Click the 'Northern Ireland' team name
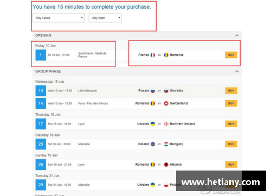 [182, 124]
